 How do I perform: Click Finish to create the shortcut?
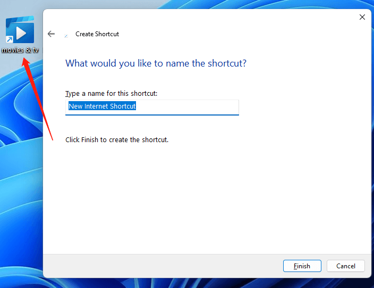[302, 266]
